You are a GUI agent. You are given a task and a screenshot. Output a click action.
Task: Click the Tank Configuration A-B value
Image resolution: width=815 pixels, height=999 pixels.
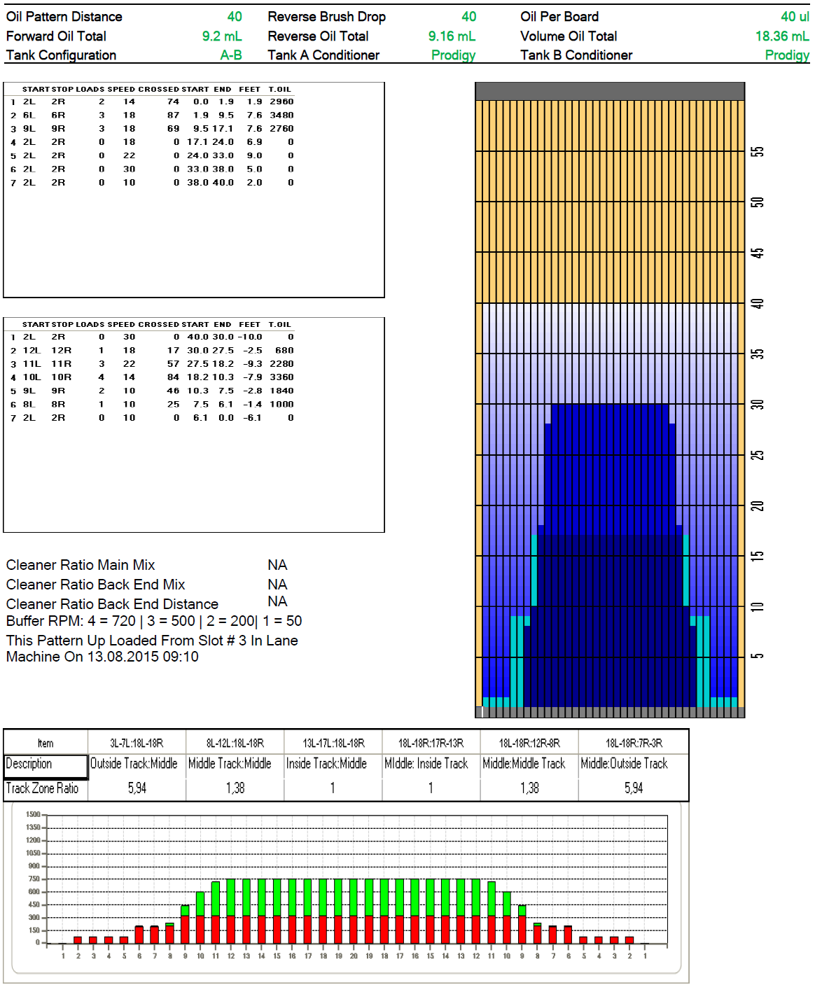click(x=231, y=55)
